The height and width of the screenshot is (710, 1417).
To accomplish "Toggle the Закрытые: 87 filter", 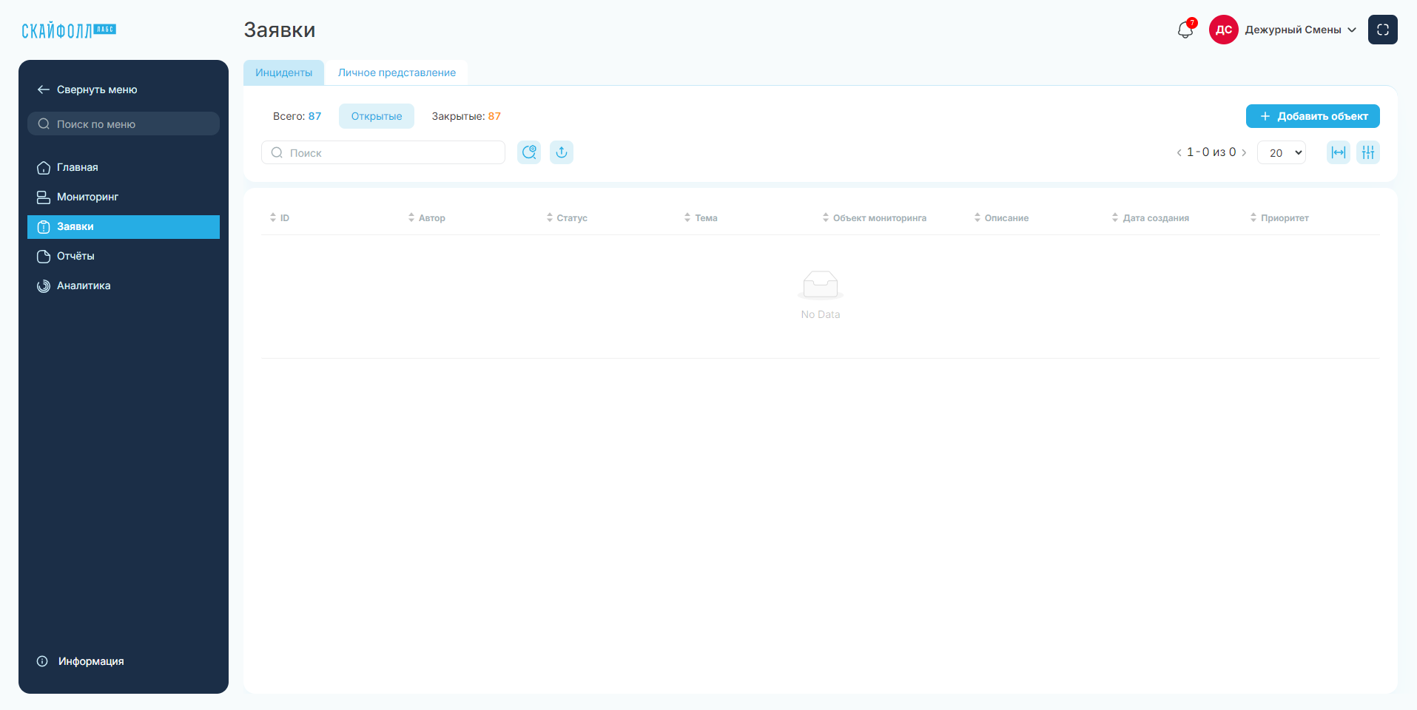I will [x=466, y=116].
